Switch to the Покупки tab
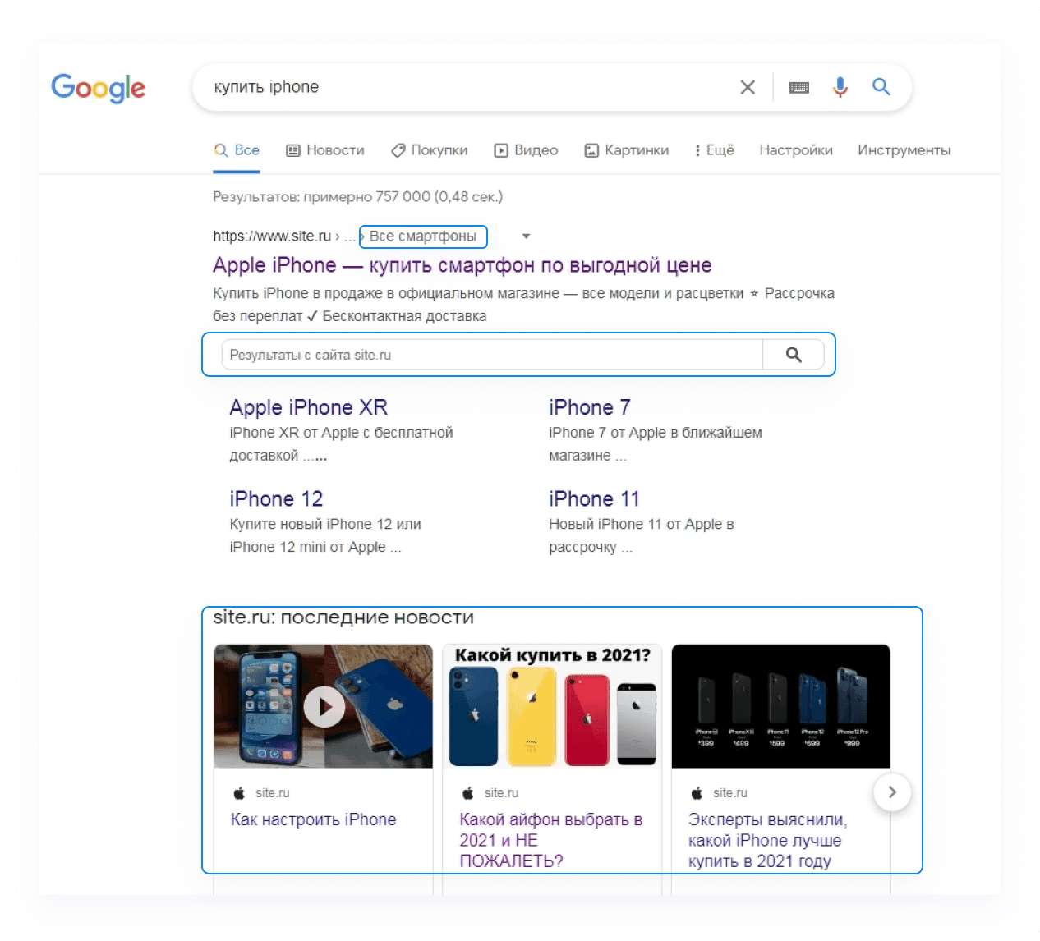Screen dimensions: 1040x941 click(429, 150)
